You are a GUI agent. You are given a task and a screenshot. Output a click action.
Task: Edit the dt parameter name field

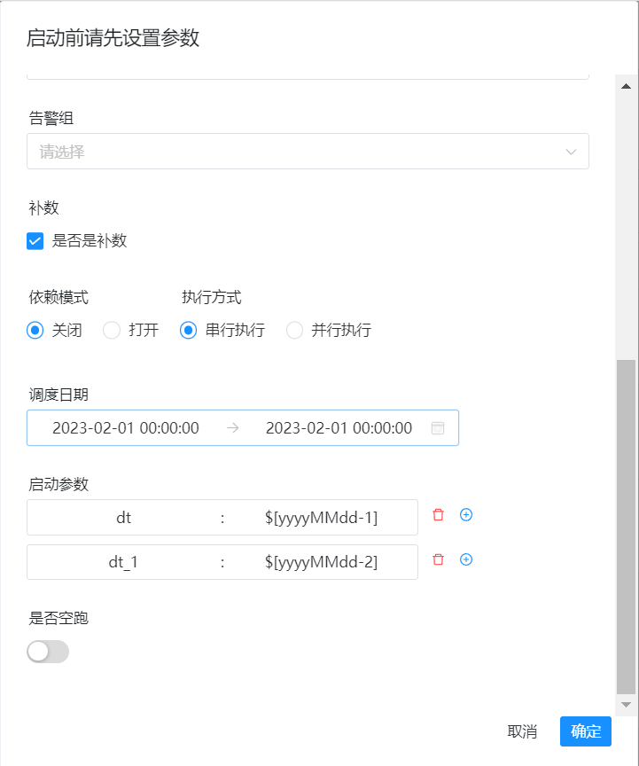tap(123, 518)
